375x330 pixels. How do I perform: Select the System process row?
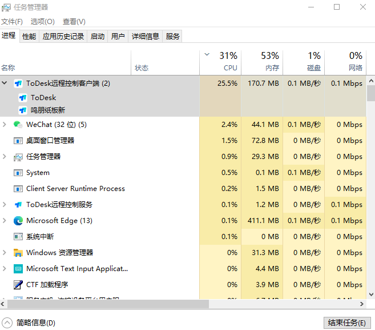tap(183, 173)
